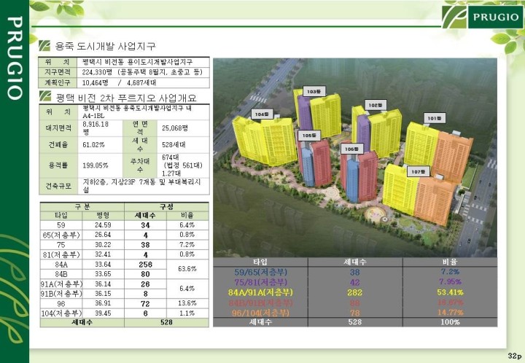Click the leaf icon beside 용죽 도시개발 사업지구
This screenshot has width=525, height=363.
click(44, 45)
